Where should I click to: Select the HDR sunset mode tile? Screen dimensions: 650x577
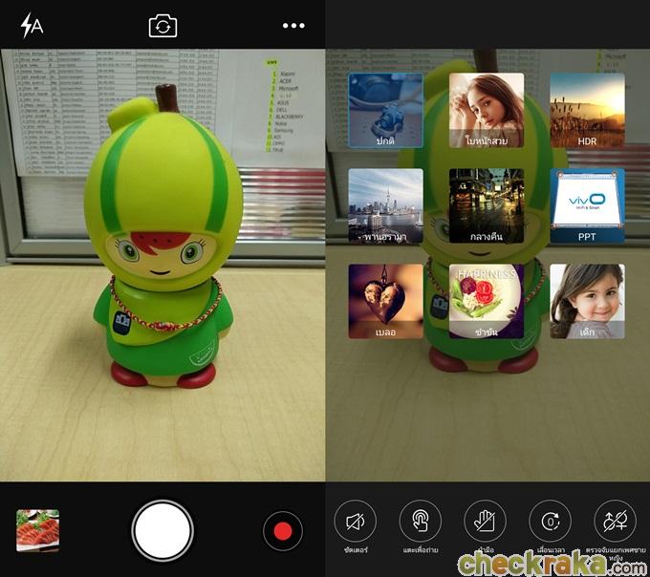(x=587, y=111)
